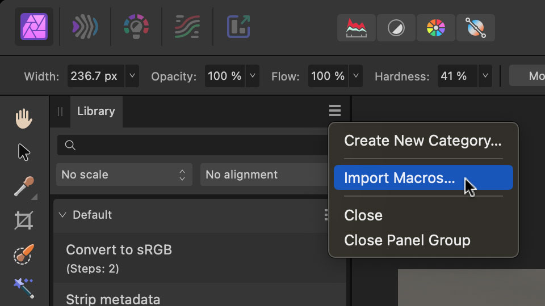Open the No scale dropdown
The image size is (545, 306).
(x=124, y=175)
